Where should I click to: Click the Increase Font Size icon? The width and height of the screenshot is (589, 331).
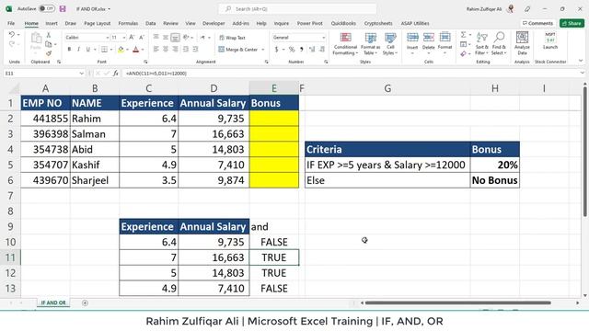[132, 37]
